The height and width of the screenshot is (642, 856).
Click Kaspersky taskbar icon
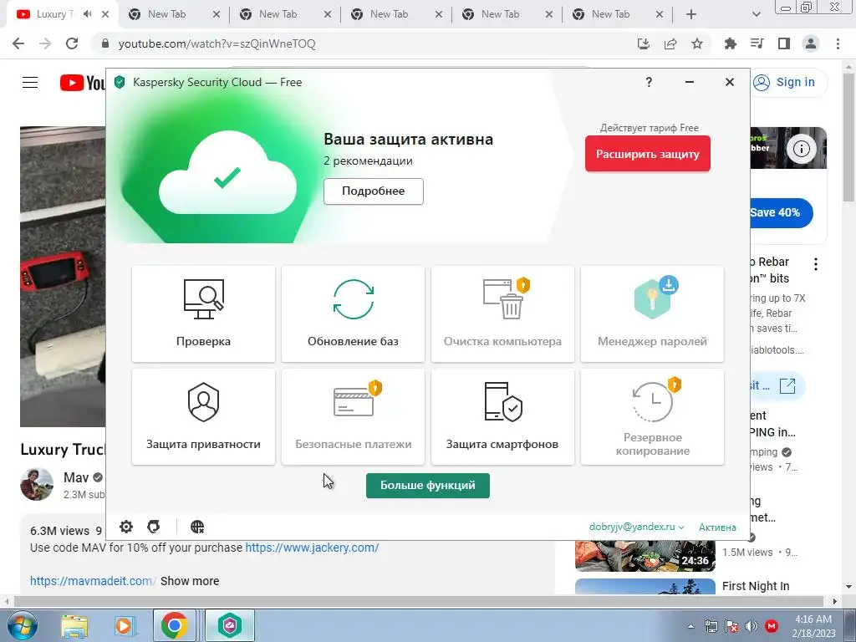tap(230, 625)
